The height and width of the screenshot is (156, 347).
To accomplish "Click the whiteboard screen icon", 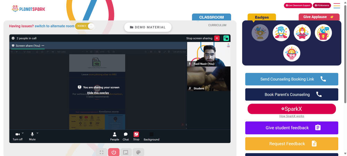I will pyautogui.click(x=126, y=152).
